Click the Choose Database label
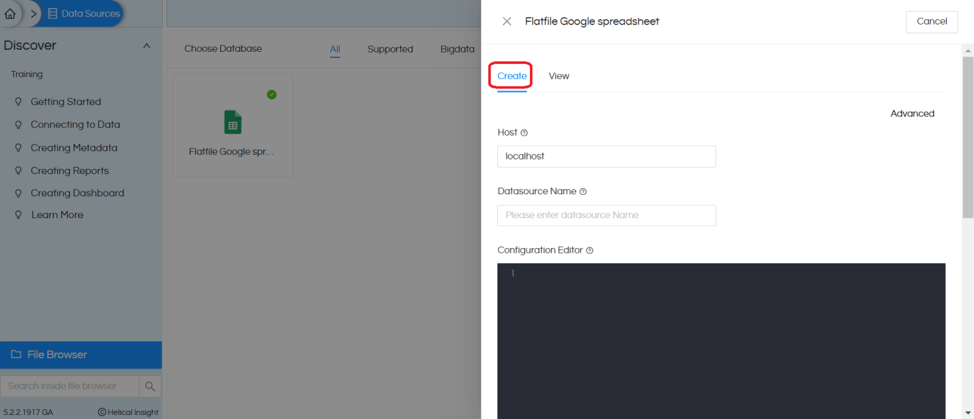 point(223,49)
